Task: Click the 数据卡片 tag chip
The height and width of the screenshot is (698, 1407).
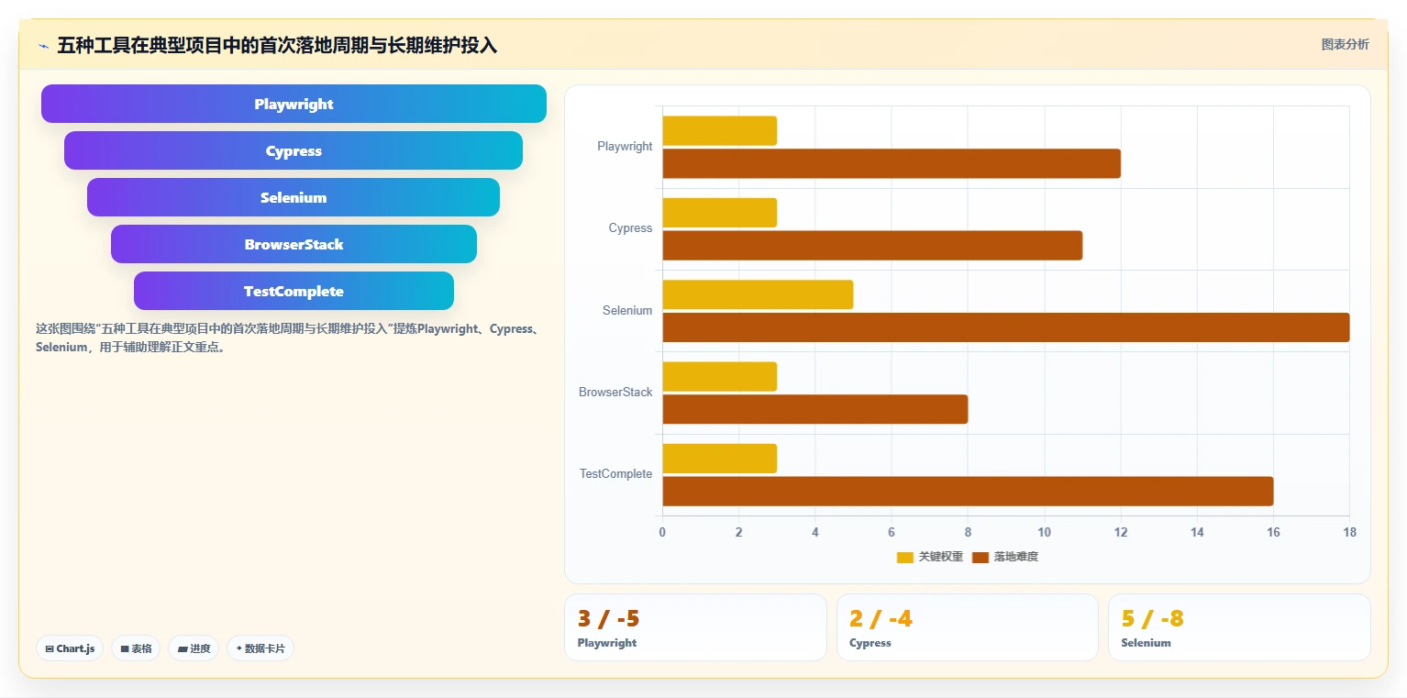Action: (x=260, y=648)
